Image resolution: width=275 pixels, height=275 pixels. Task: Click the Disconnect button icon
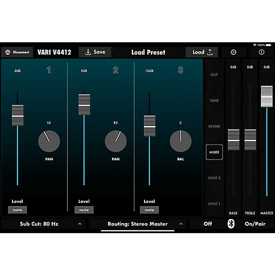(7, 53)
